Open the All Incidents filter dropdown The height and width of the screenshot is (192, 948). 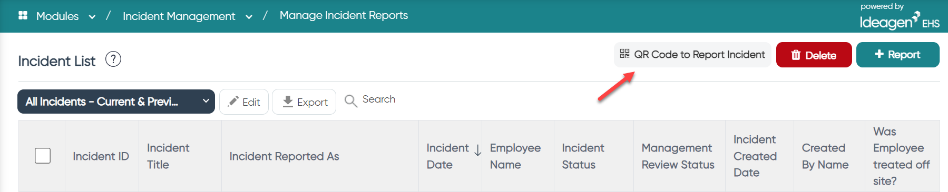(x=116, y=102)
